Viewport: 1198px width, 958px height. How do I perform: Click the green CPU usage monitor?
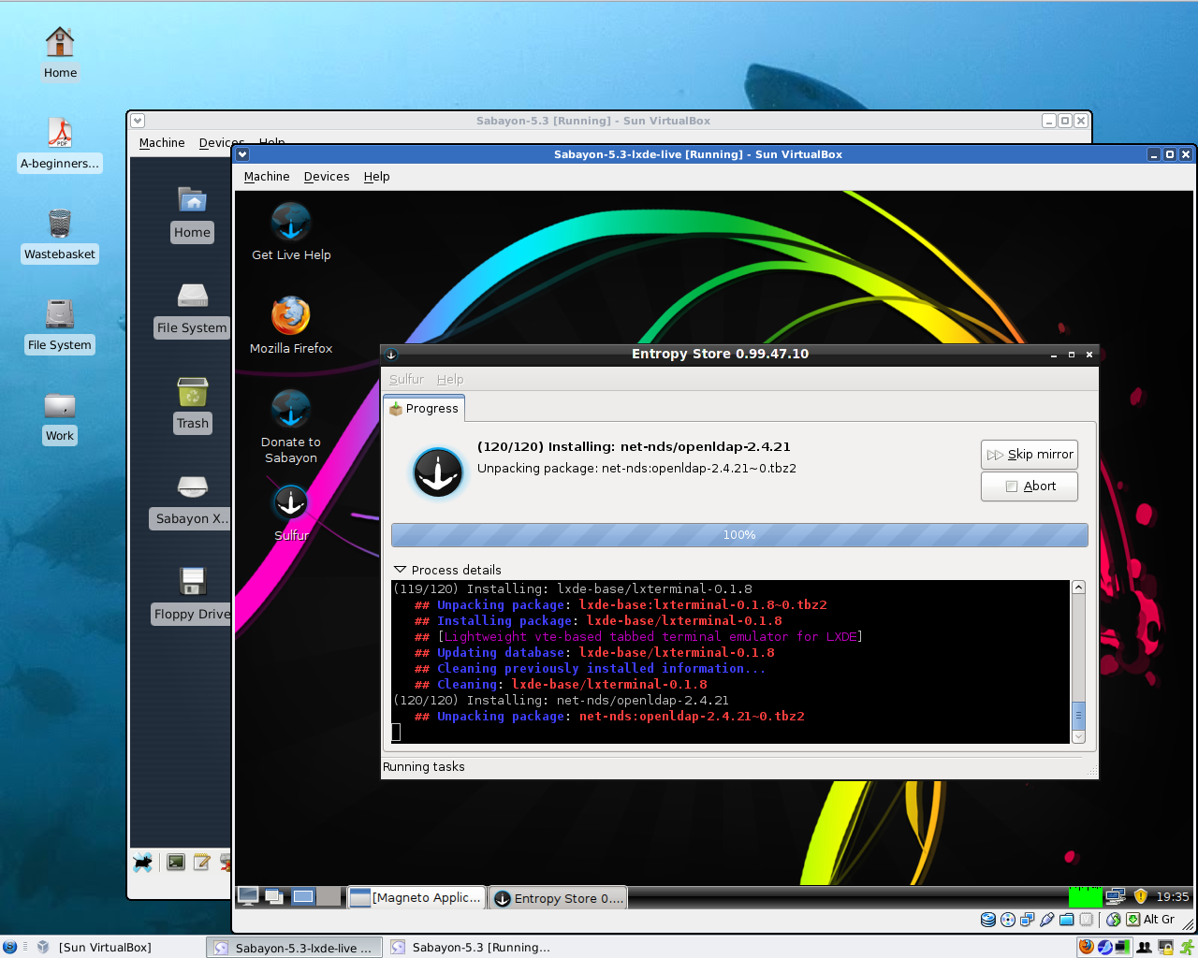click(1085, 896)
